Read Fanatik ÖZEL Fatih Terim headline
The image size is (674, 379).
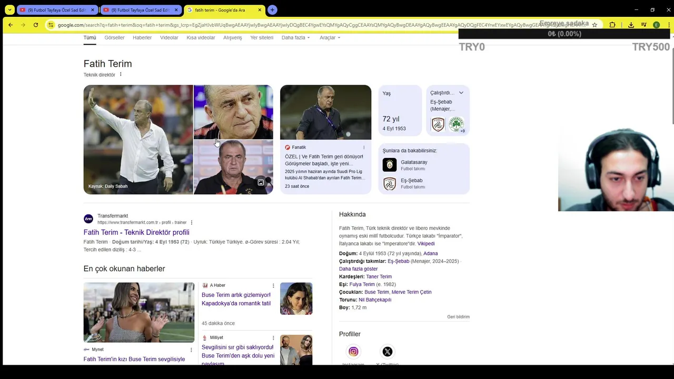coord(324,160)
